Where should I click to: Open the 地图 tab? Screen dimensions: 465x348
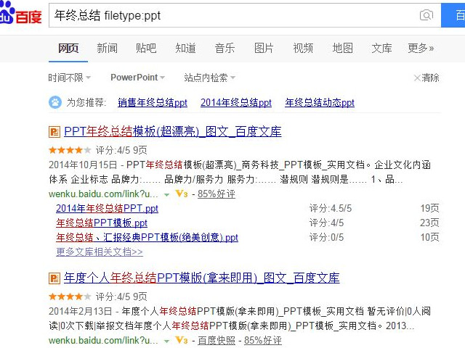[x=342, y=48]
